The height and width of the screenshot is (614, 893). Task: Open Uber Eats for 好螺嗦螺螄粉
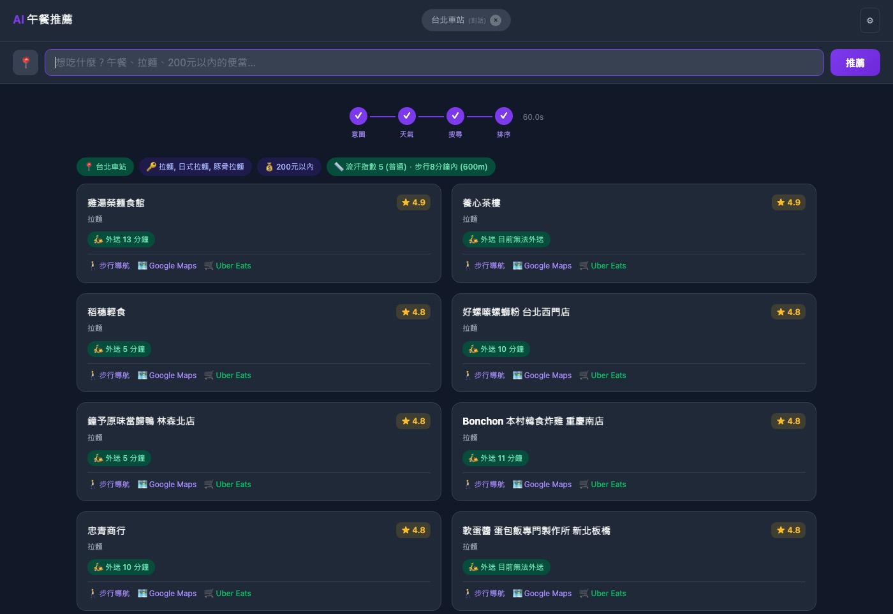[x=603, y=376]
